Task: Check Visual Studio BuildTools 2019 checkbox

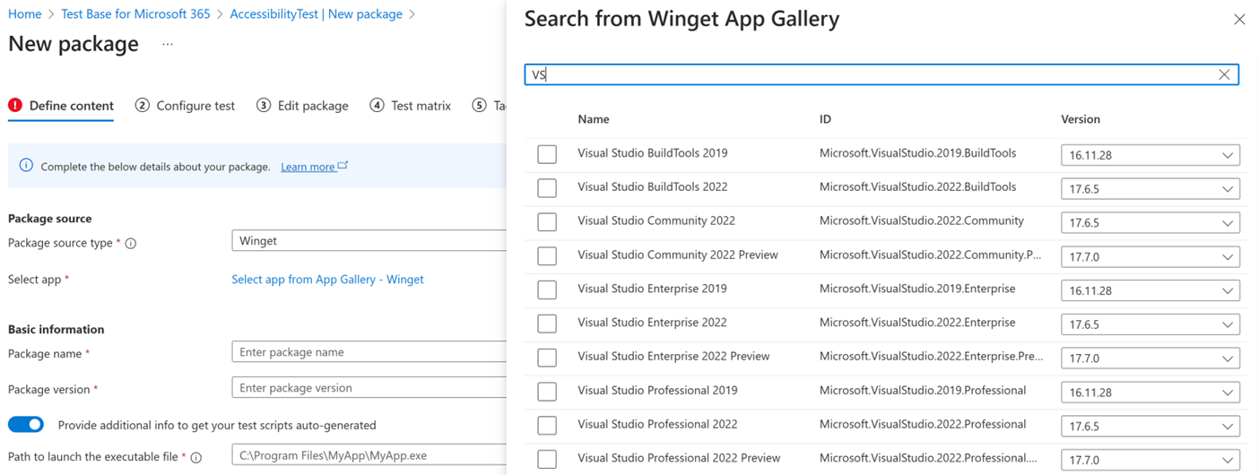Action: [x=547, y=154]
